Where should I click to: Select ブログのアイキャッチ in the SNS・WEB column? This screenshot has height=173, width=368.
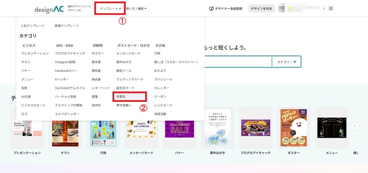point(70,53)
